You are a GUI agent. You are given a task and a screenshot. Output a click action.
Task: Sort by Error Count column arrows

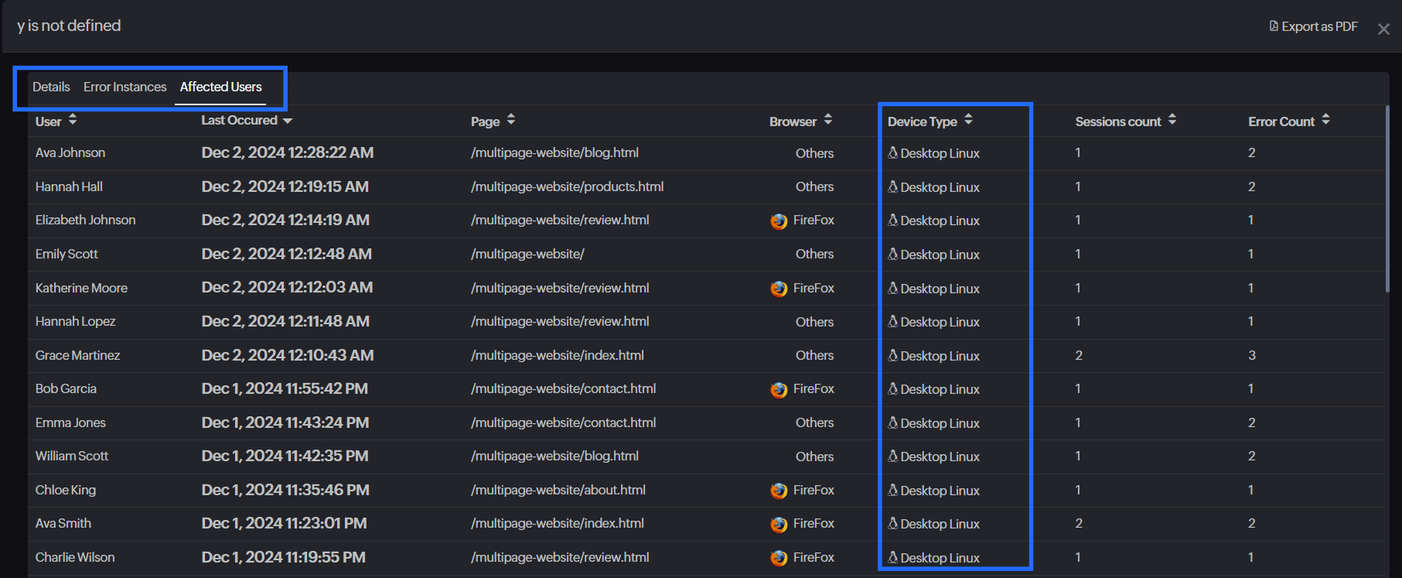1325,119
